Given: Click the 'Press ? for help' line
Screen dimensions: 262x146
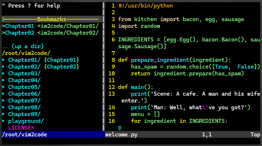Looking at the screenshot, I should click(31, 6).
